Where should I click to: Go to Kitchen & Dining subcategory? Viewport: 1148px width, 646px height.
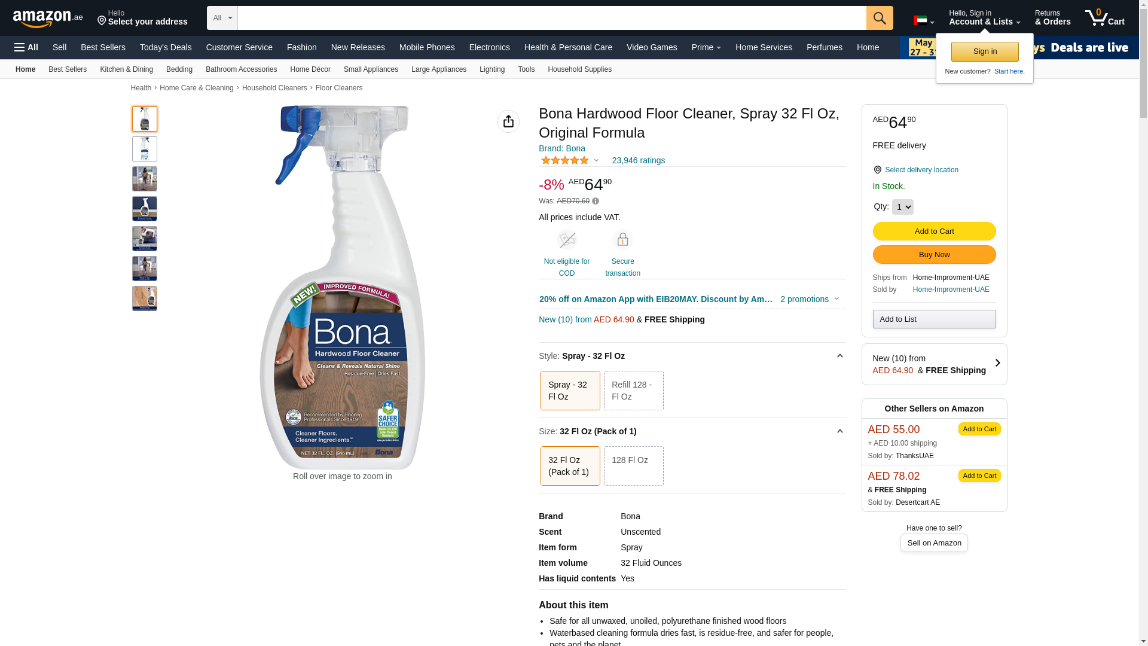(126, 69)
